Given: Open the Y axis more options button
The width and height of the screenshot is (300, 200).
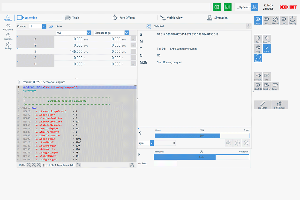Looking at the screenshot, I should click(133, 45).
